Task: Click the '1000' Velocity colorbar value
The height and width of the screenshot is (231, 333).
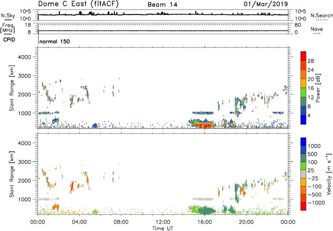Action: tap(314, 146)
